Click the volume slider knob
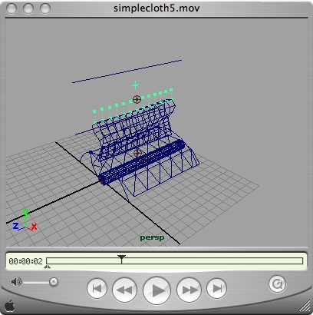Image resolution: width=313 pixels, height=315 pixels. point(54,282)
